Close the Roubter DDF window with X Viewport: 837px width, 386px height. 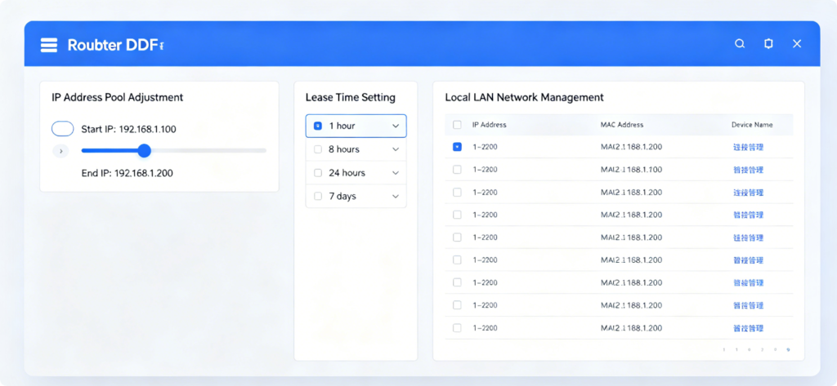(x=797, y=44)
